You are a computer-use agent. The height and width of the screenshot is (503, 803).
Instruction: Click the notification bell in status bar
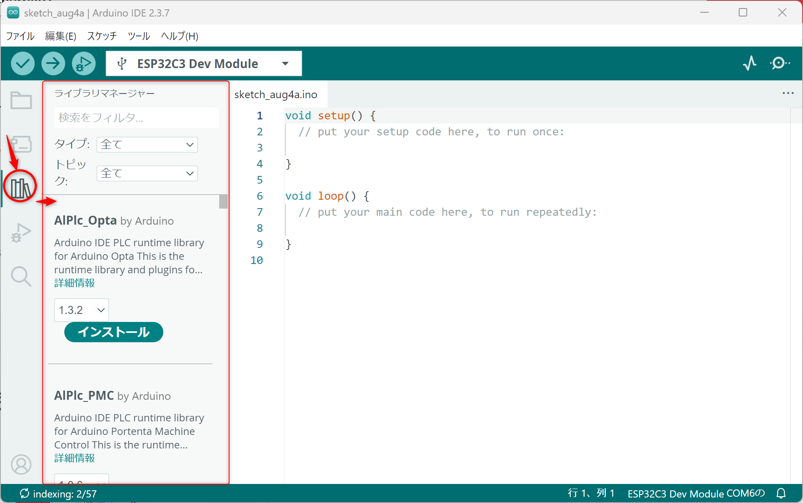(x=781, y=493)
